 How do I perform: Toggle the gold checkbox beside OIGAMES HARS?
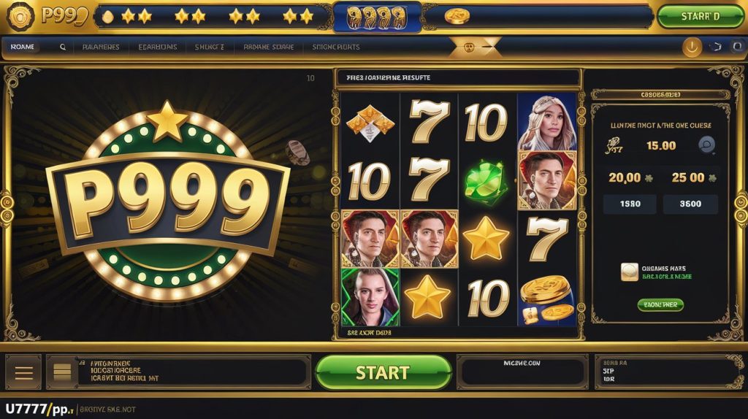click(x=629, y=272)
